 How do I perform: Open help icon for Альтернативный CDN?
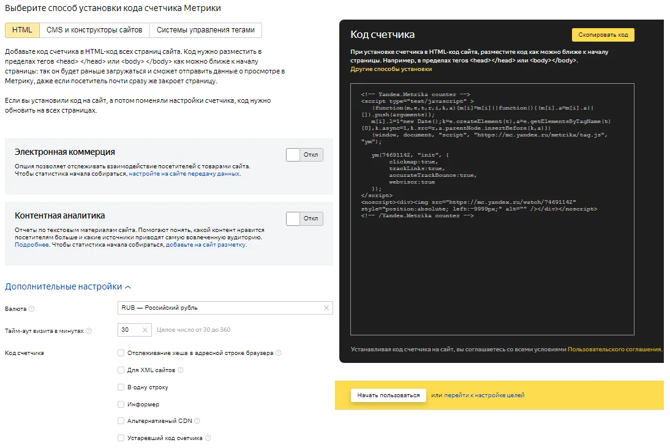pyautogui.click(x=197, y=421)
